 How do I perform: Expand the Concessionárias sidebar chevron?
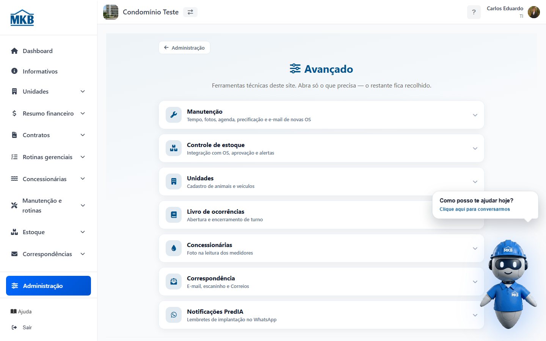click(x=83, y=178)
